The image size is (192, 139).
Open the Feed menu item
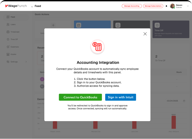[x=13, y=17]
